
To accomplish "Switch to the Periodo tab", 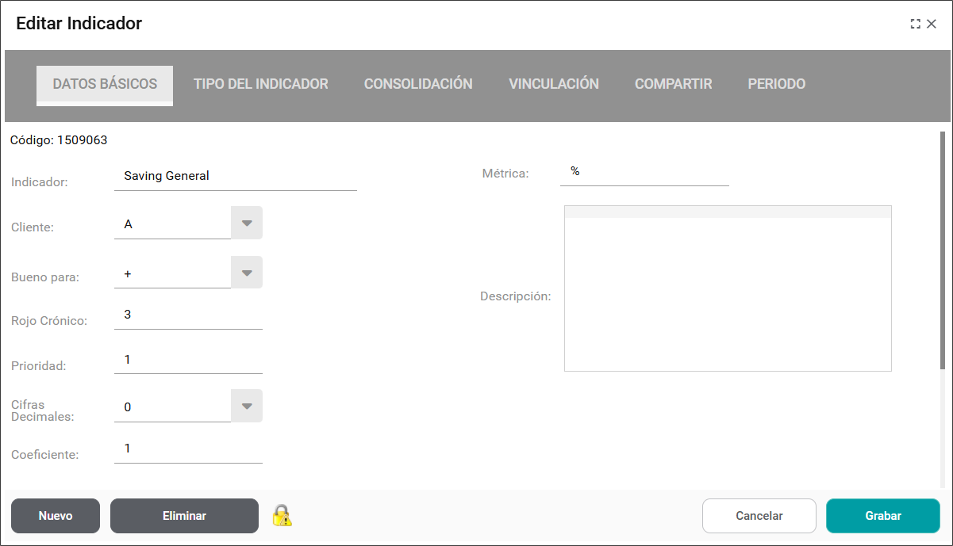I will (x=776, y=84).
